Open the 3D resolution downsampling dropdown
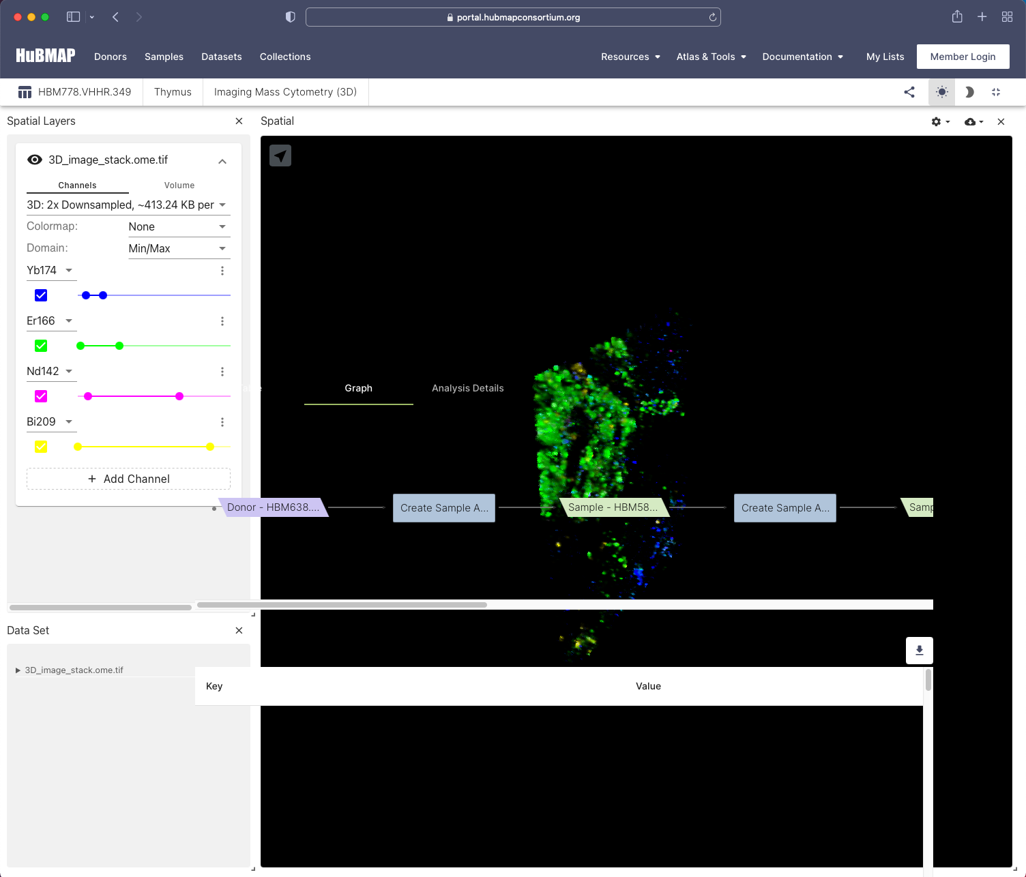Viewport: 1026px width, 877px height. pos(128,205)
